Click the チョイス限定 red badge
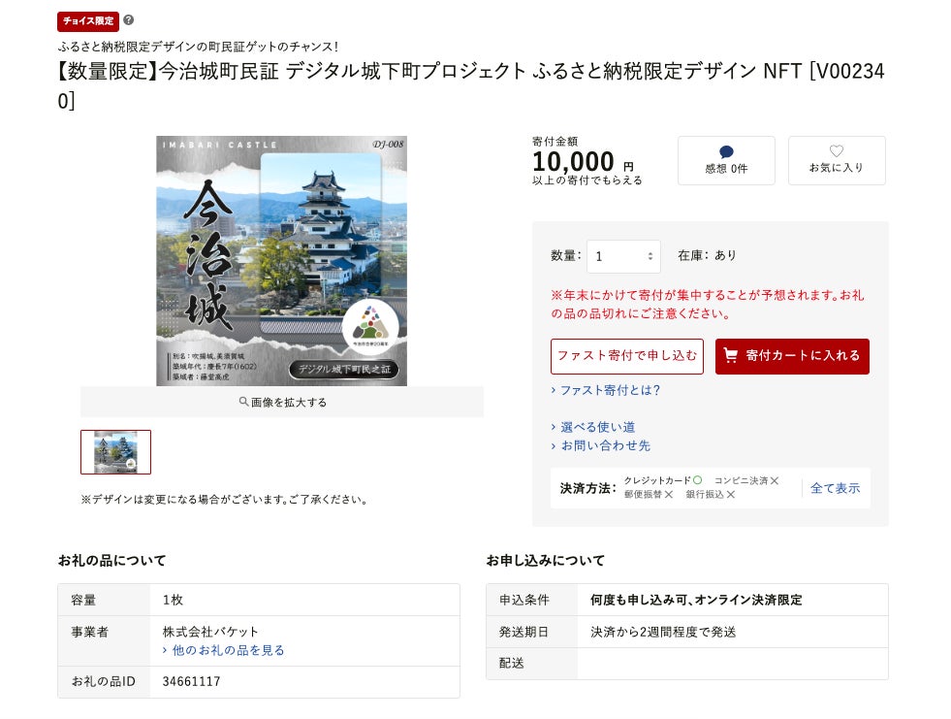 (88, 20)
